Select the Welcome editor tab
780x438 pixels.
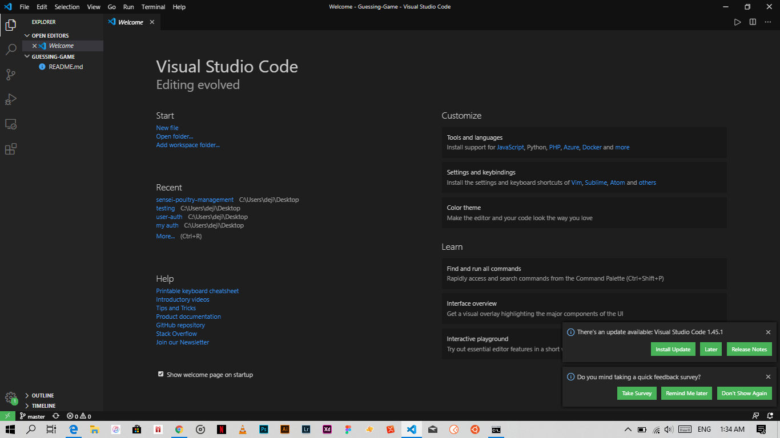point(131,22)
